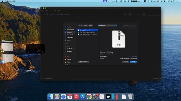181x101 pixels.
Task: Open the Desktop location popup menu
Action: click(x=107, y=26)
